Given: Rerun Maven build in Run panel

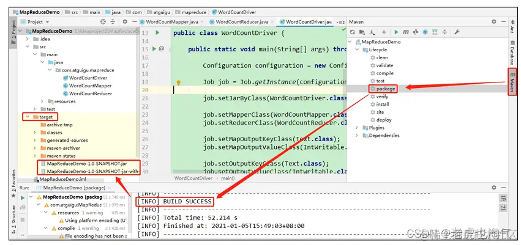Looking at the screenshot, I should pyautogui.click(x=23, y=198).
